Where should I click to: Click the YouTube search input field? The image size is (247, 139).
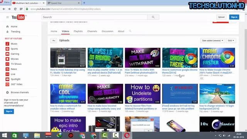[94, 17]
